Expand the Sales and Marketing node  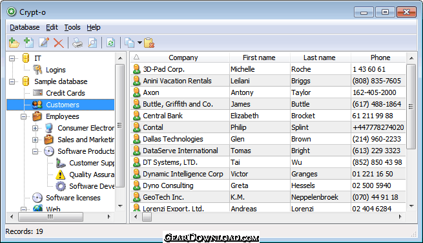pyautogui.click(x=35, y=140)
